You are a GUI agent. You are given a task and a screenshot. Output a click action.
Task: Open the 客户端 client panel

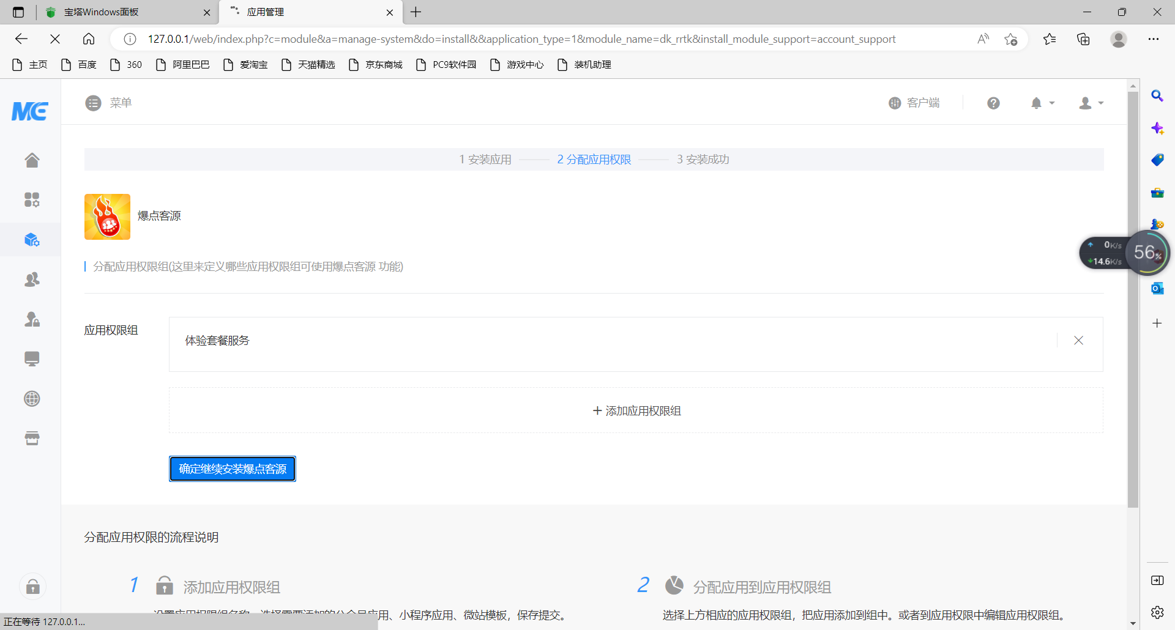(914, 102)
